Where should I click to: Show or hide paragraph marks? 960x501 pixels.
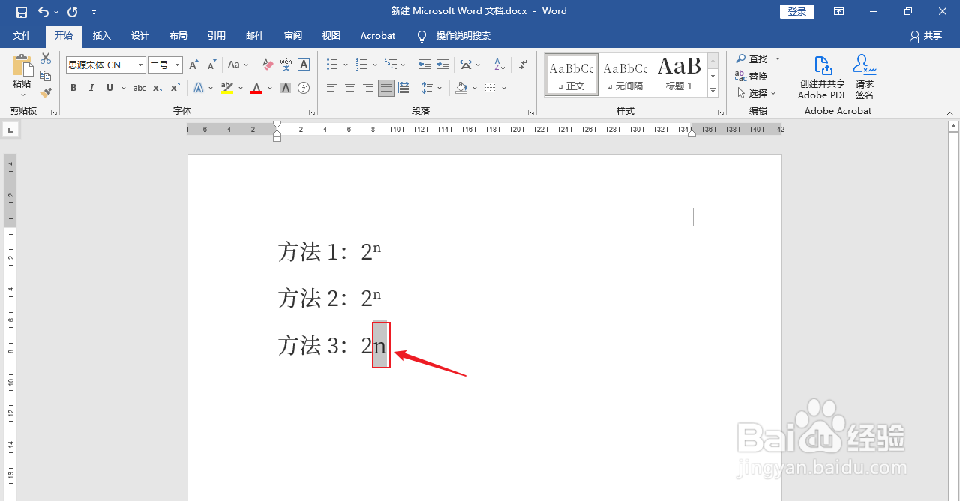click(523, 65)
